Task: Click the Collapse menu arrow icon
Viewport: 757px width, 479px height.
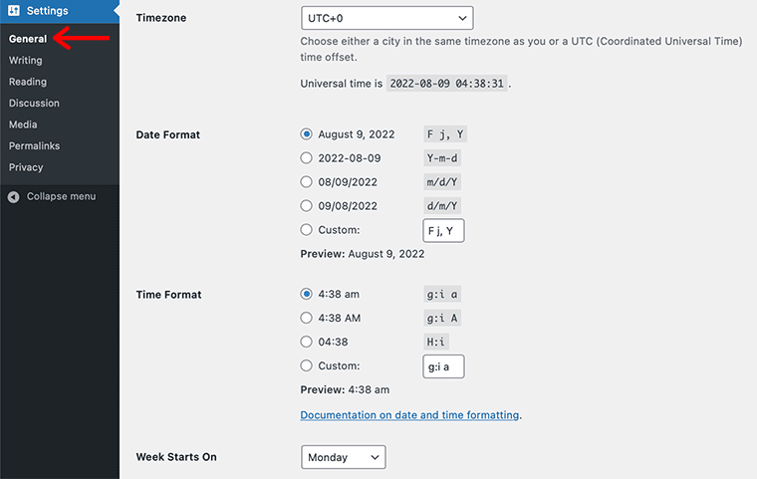Action: [14, 196]
